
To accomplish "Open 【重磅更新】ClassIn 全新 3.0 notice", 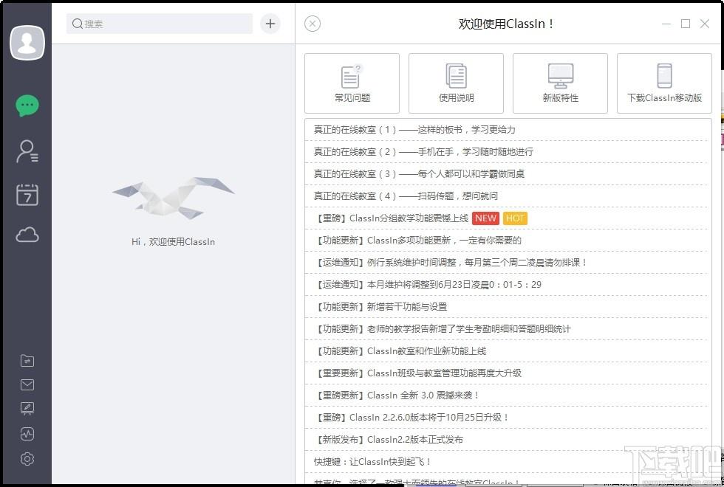I will (508, 396).
